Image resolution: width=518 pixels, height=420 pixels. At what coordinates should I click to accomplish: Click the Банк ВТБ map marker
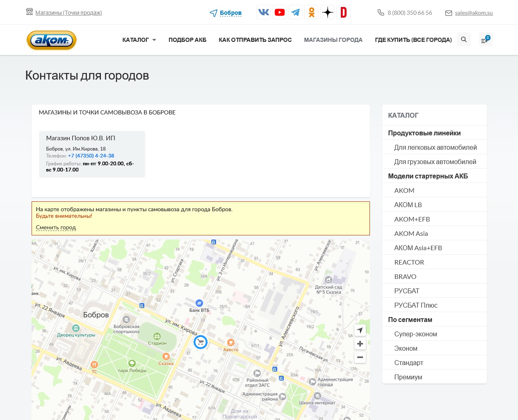click(x=199, y=303)
